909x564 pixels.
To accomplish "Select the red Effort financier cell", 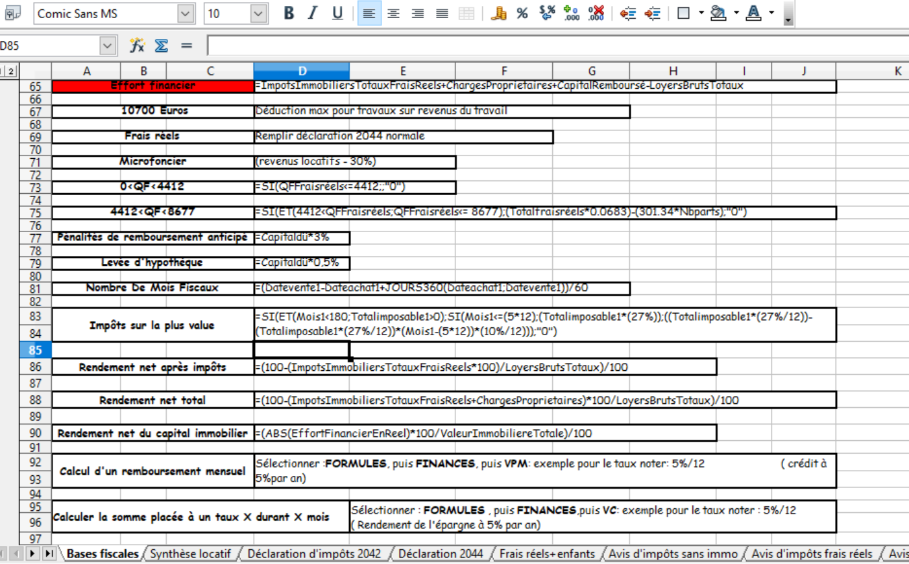I will [152, 86].
